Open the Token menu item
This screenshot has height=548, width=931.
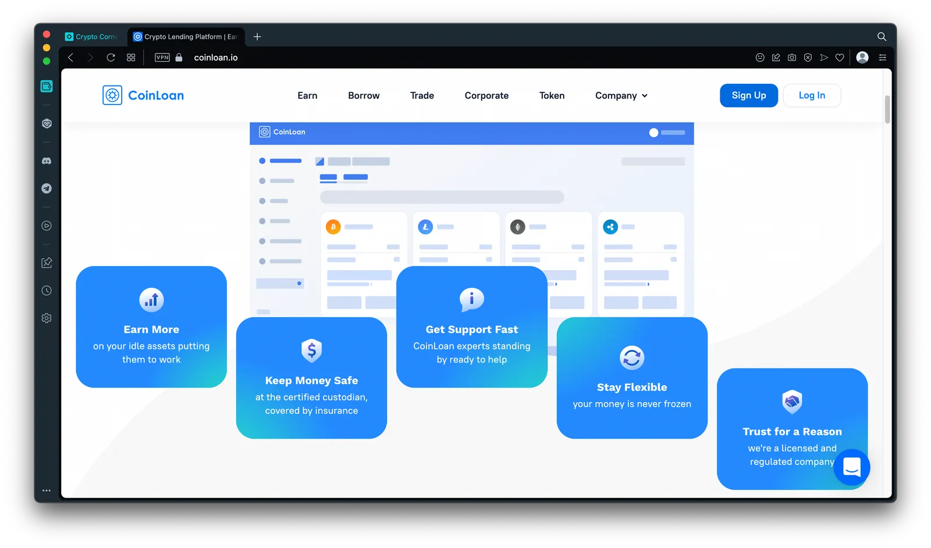552,96
